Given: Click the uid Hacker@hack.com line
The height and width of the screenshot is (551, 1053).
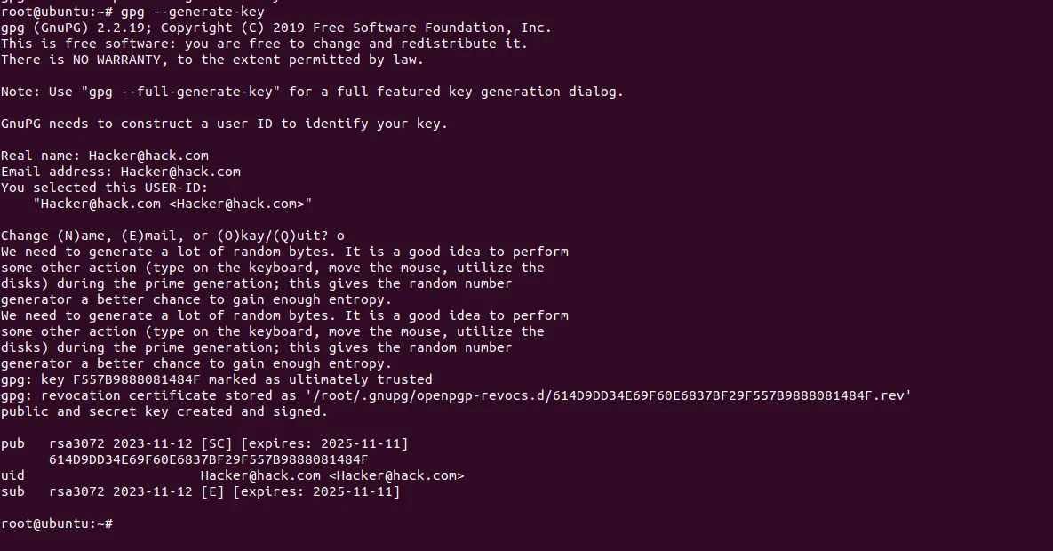Looking at the screenshot, I should tap(232, 475).
